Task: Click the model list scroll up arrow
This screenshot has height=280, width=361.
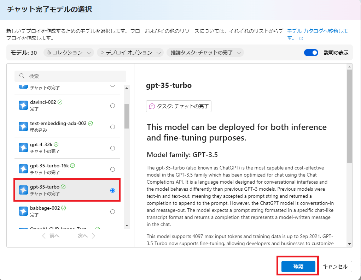Action: point(127,88)
